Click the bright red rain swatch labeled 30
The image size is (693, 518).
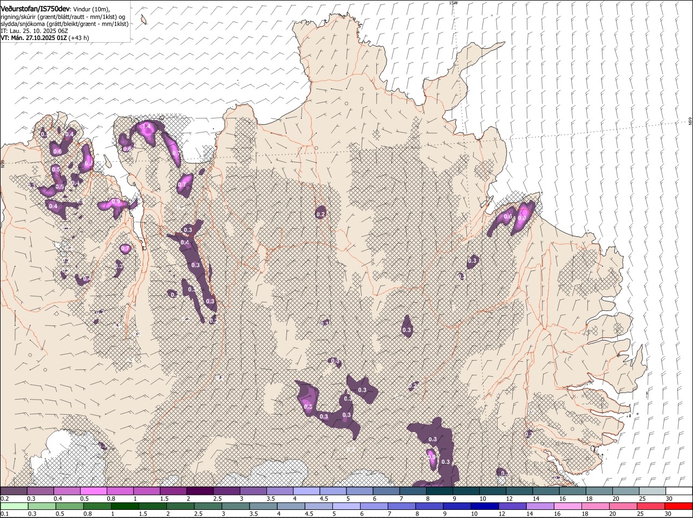(x=678, y=506)
